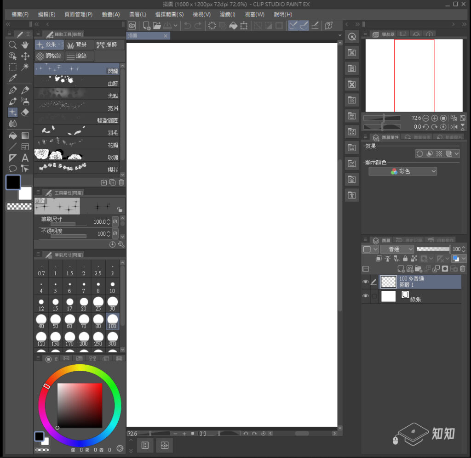Toggle snap to grid in toolbar
This screenshot has height=458, width=471.
[x=315, y=26]
